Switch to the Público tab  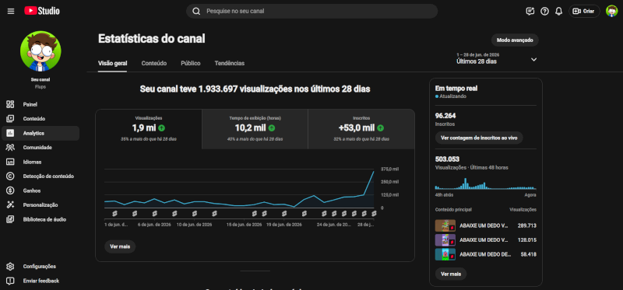[191, 63]
